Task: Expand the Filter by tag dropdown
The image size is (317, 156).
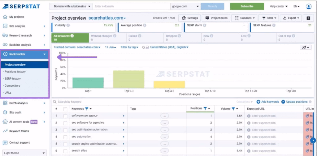Action: pyautogui.click(x=130, y=47)
